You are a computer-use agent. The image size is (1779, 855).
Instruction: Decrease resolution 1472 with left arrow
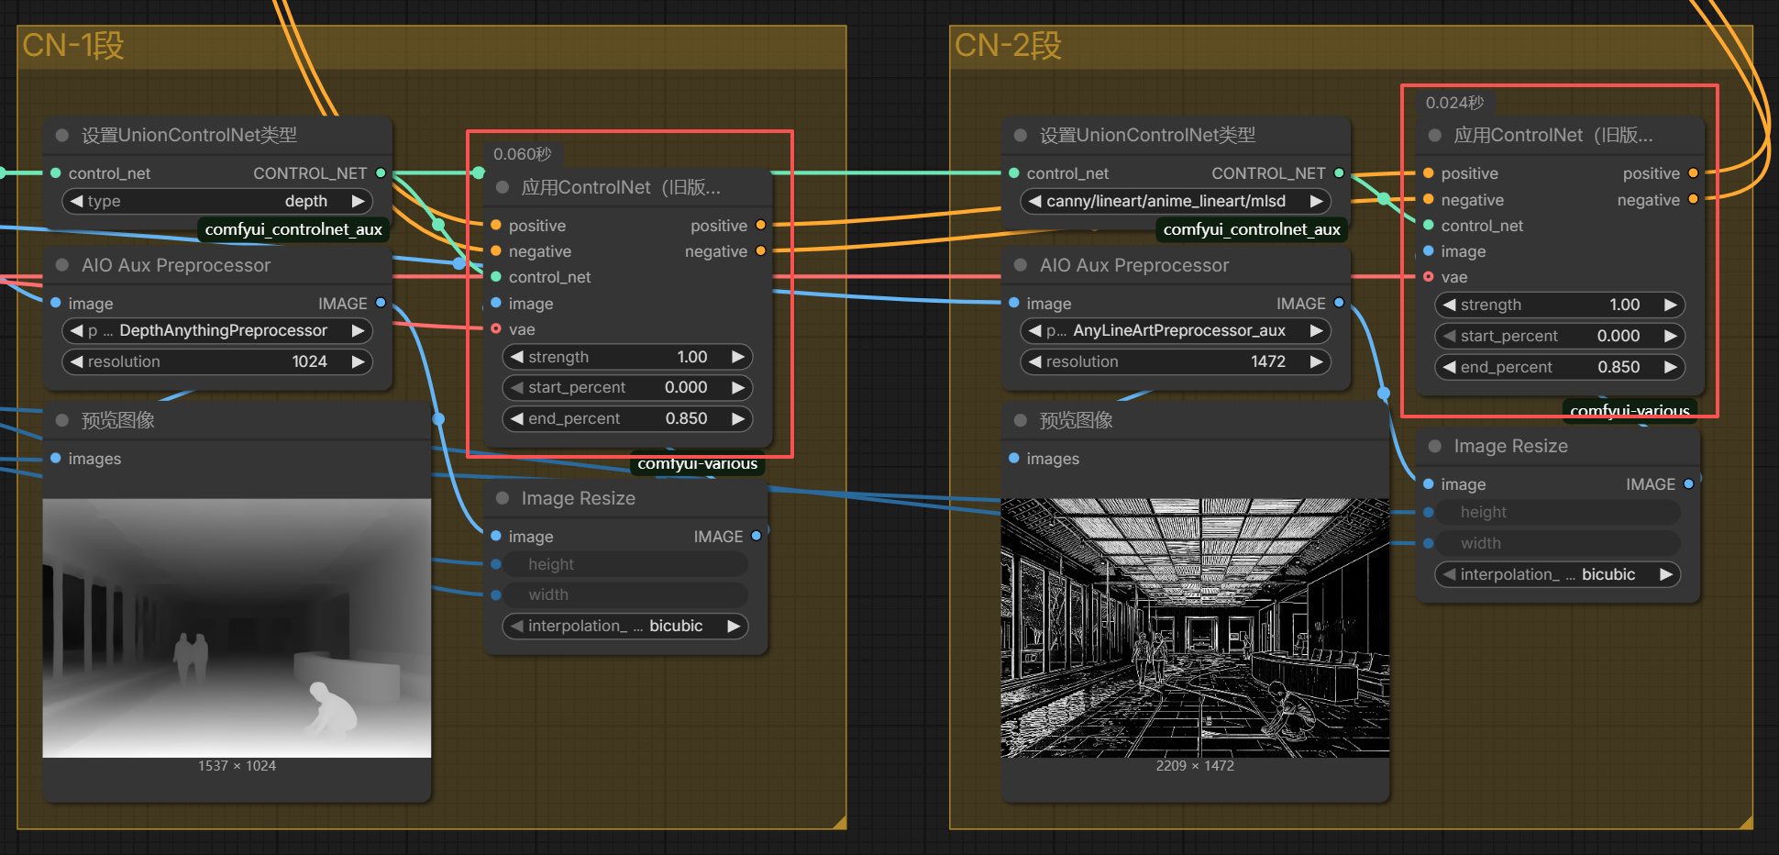(1034, 361)
